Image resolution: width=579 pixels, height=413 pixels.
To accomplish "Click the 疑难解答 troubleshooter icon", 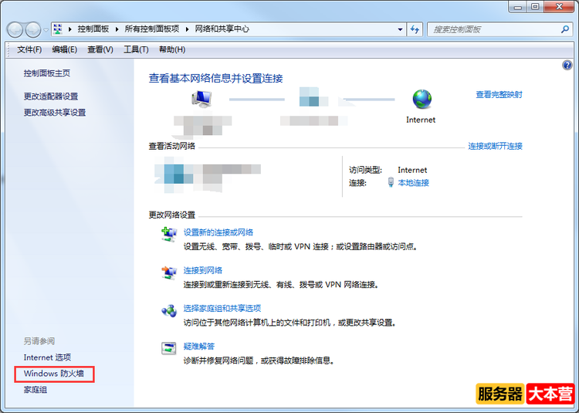I will (x=169, y=348).
